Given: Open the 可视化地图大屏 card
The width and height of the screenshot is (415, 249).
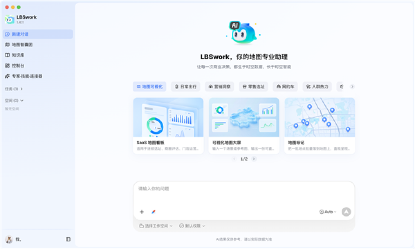Looking at the screenshot, I should tap(244, 126).
